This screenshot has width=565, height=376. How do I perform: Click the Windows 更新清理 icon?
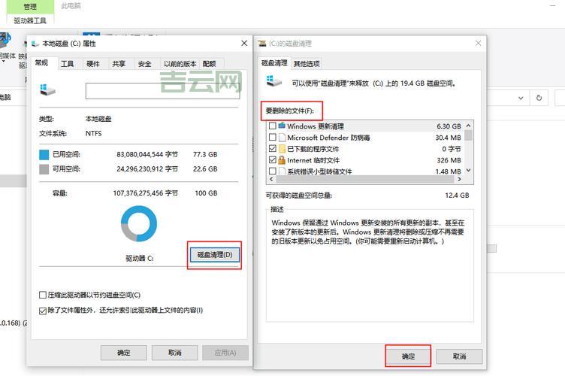tap(282, 126)
